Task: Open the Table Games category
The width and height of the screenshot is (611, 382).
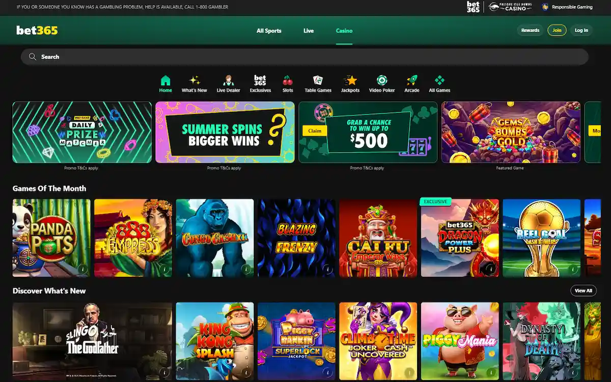Action: 318,84
